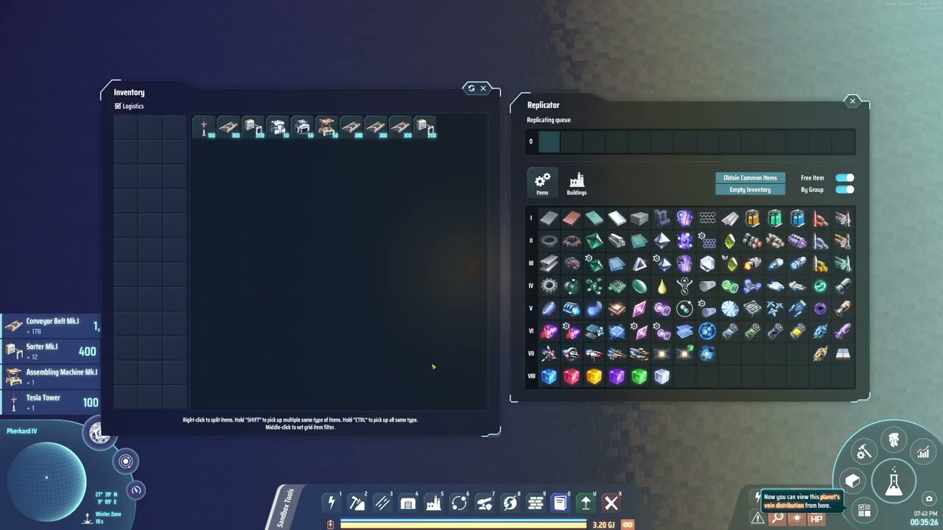The height and width of the screenshot is (530, 943).
Task: Choose the red Energy Matrix cube
Action: [572, 376]
